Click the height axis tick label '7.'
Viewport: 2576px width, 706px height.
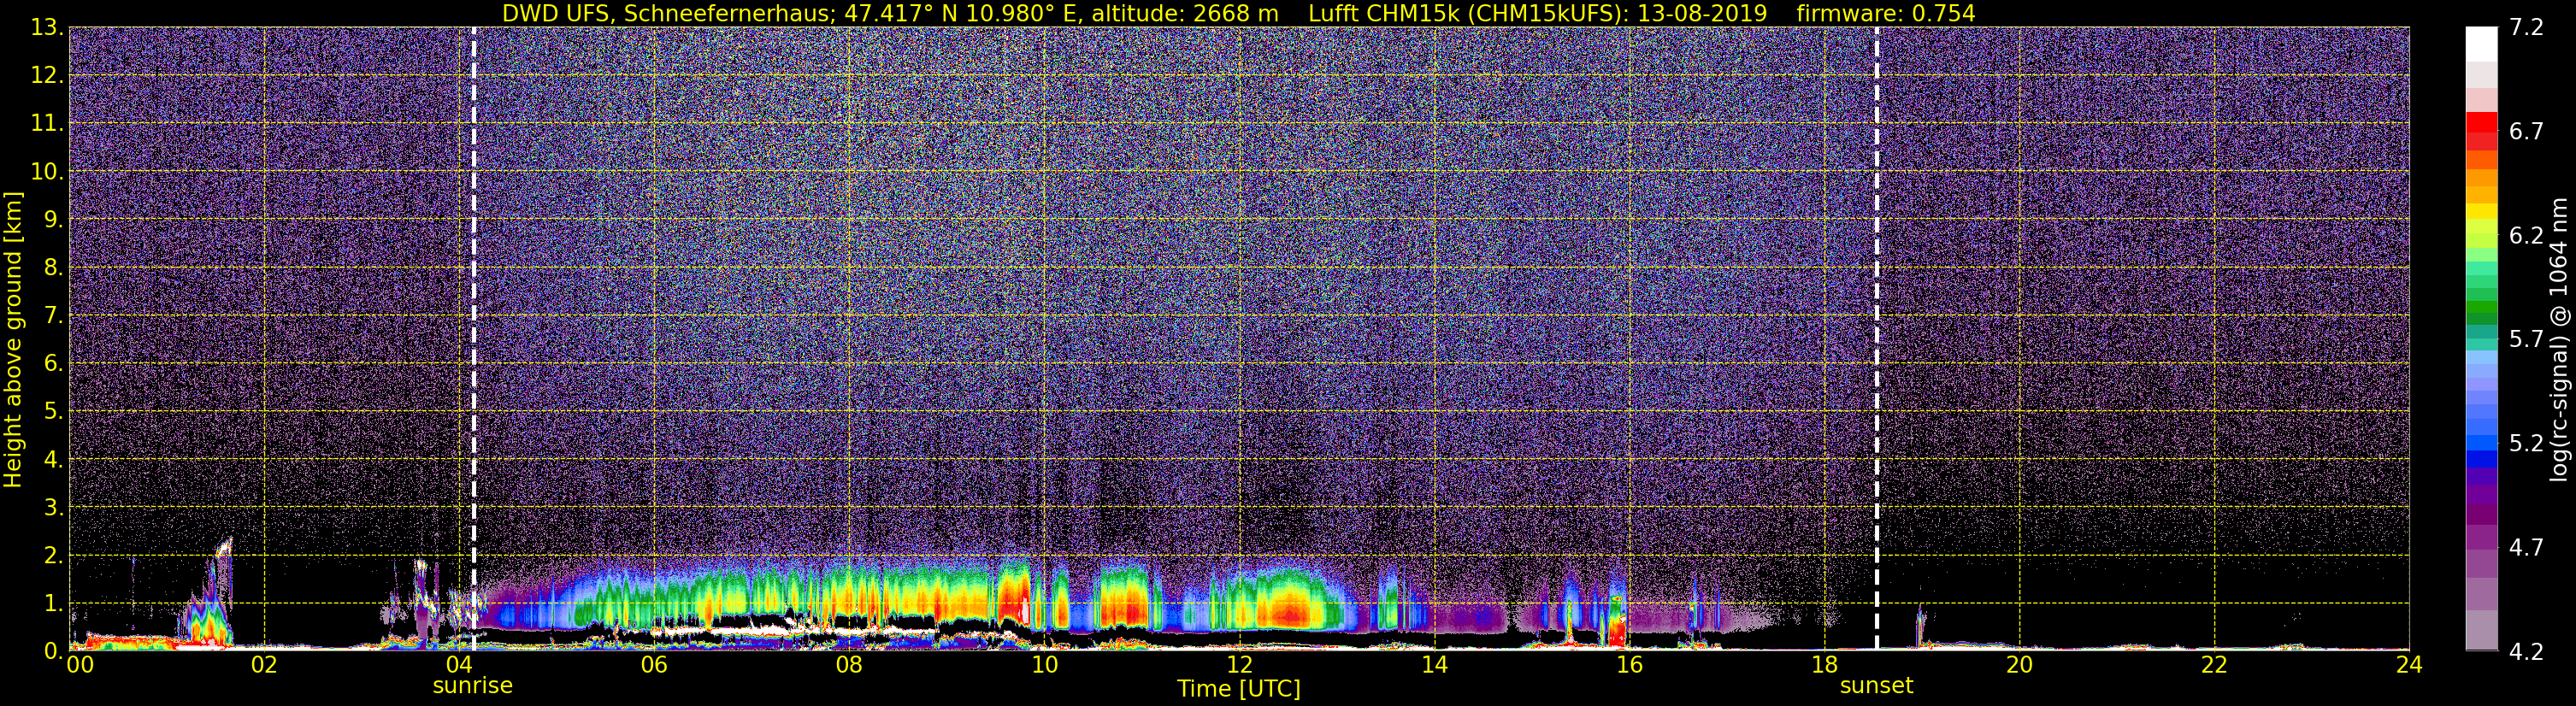click(52, 316)
